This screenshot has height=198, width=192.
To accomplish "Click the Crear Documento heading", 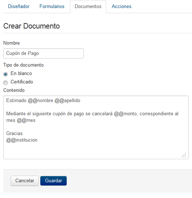I will point(32,26).
